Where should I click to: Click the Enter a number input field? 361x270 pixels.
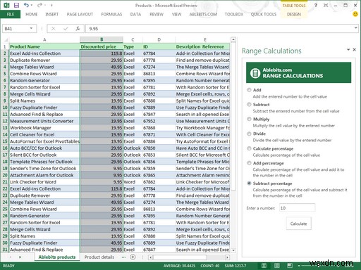click(297, 208)
